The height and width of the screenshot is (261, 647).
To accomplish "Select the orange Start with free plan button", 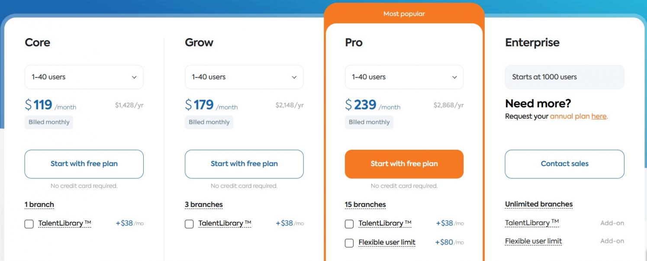I will [404, 164].
